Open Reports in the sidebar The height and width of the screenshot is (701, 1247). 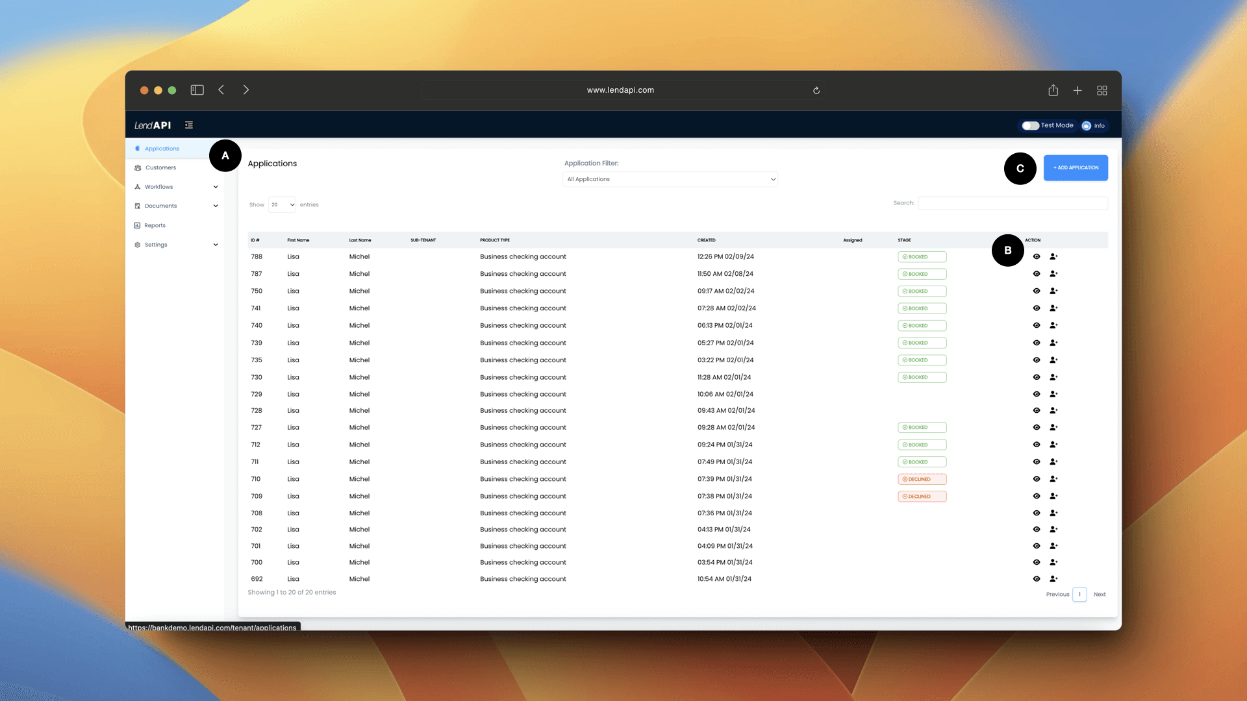point(155,225)
